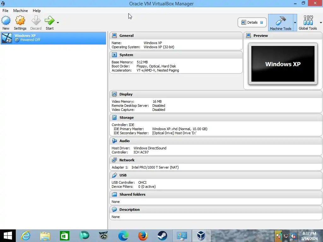Open Windows Start button on taskbar
323x242 pixels.
(x=8, y=236)
